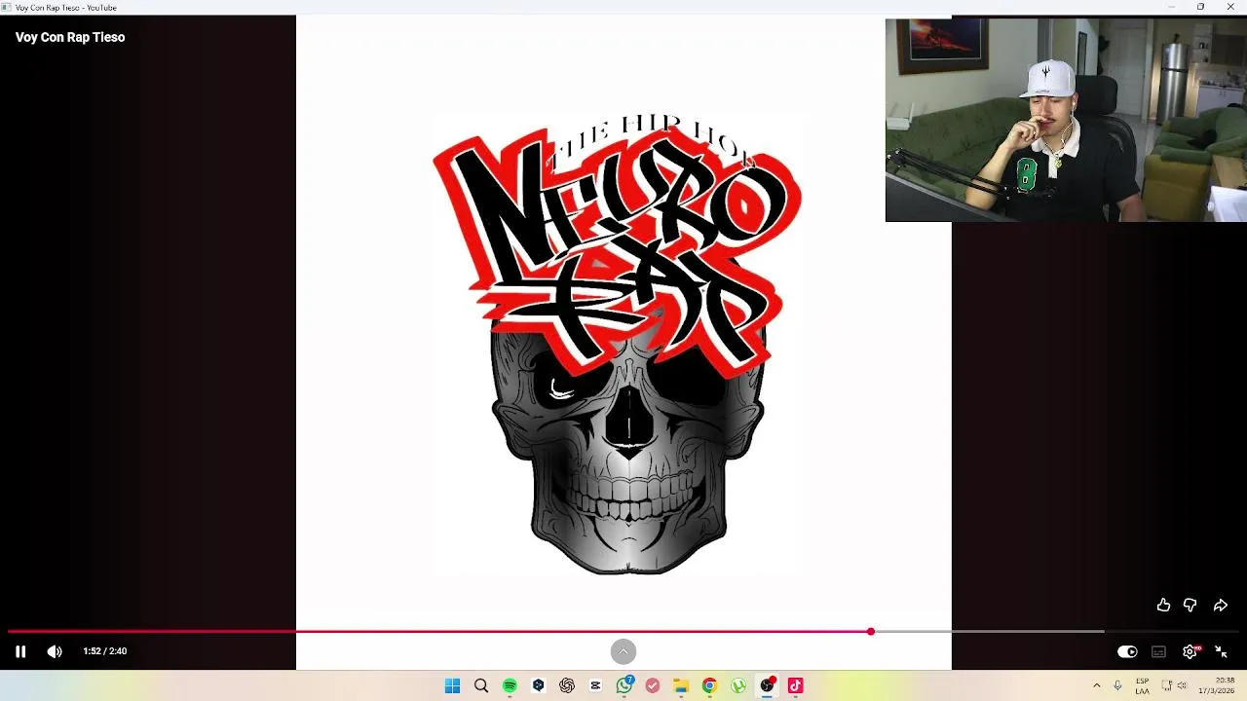Image resolution: width=1247 pixels, height=701 pixels.
Task: Open uTorrent from the taskbar
Action: pyautogui.click(x=738, y=686)
